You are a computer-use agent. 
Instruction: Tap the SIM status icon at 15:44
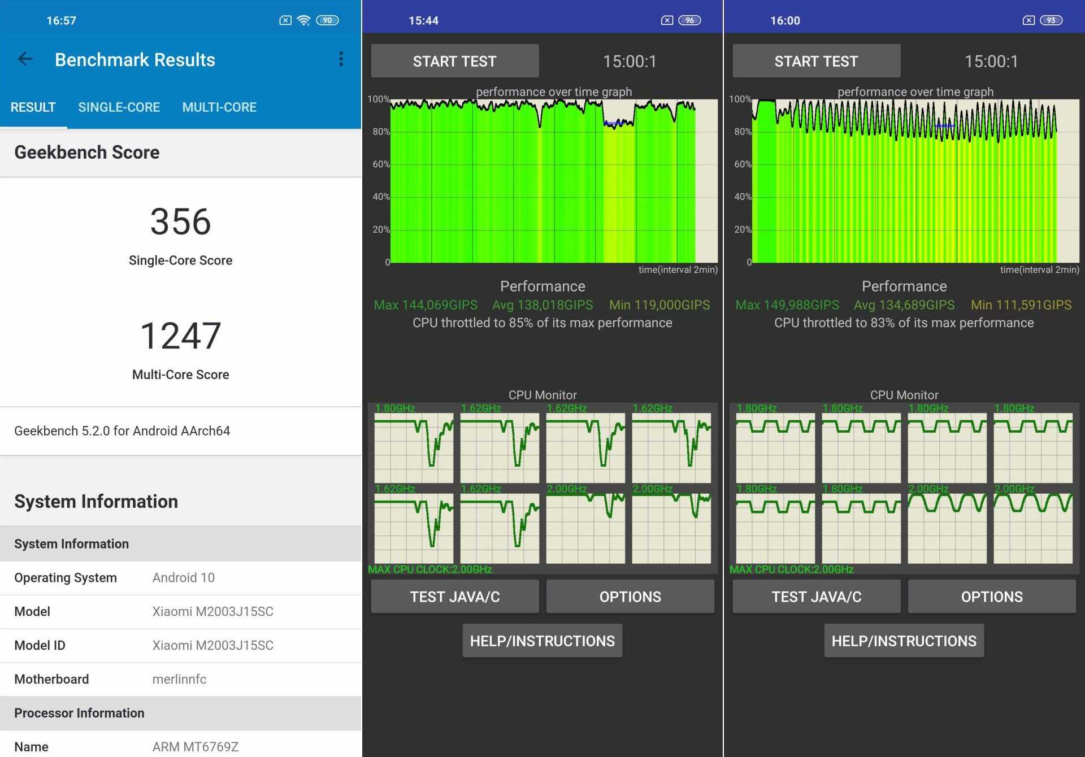point(667,20)
